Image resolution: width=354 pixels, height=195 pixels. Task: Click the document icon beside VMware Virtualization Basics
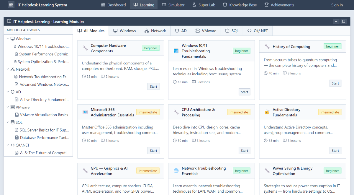pos(17,115)
